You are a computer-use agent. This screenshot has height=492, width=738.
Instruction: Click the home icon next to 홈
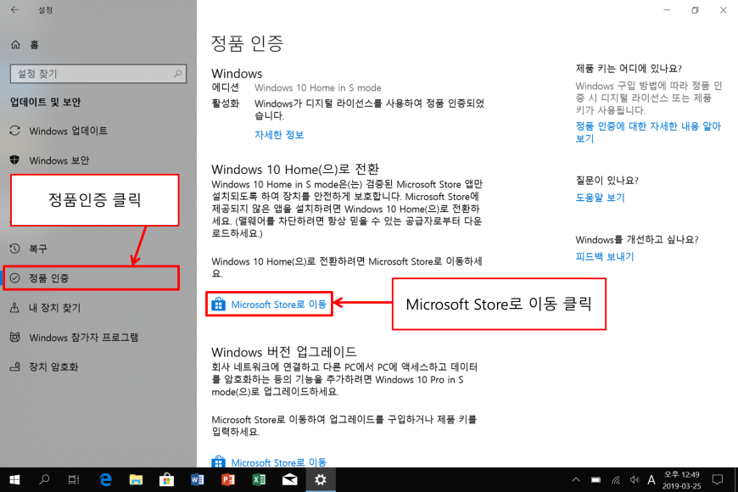(x=15, y=45)
